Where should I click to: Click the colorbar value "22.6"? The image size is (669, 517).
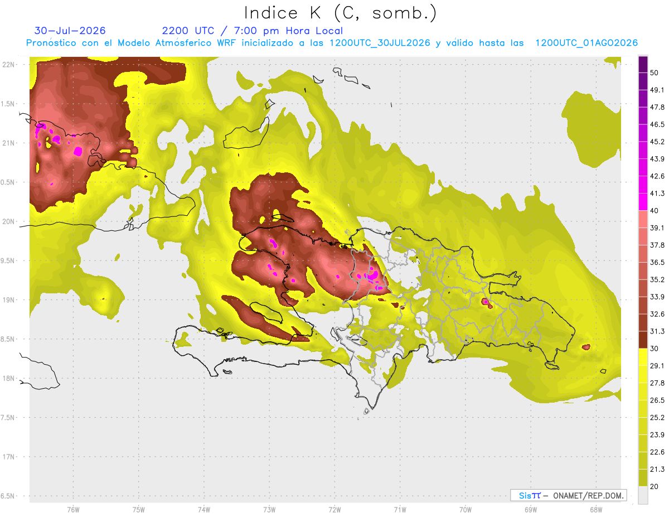[657, 452]
